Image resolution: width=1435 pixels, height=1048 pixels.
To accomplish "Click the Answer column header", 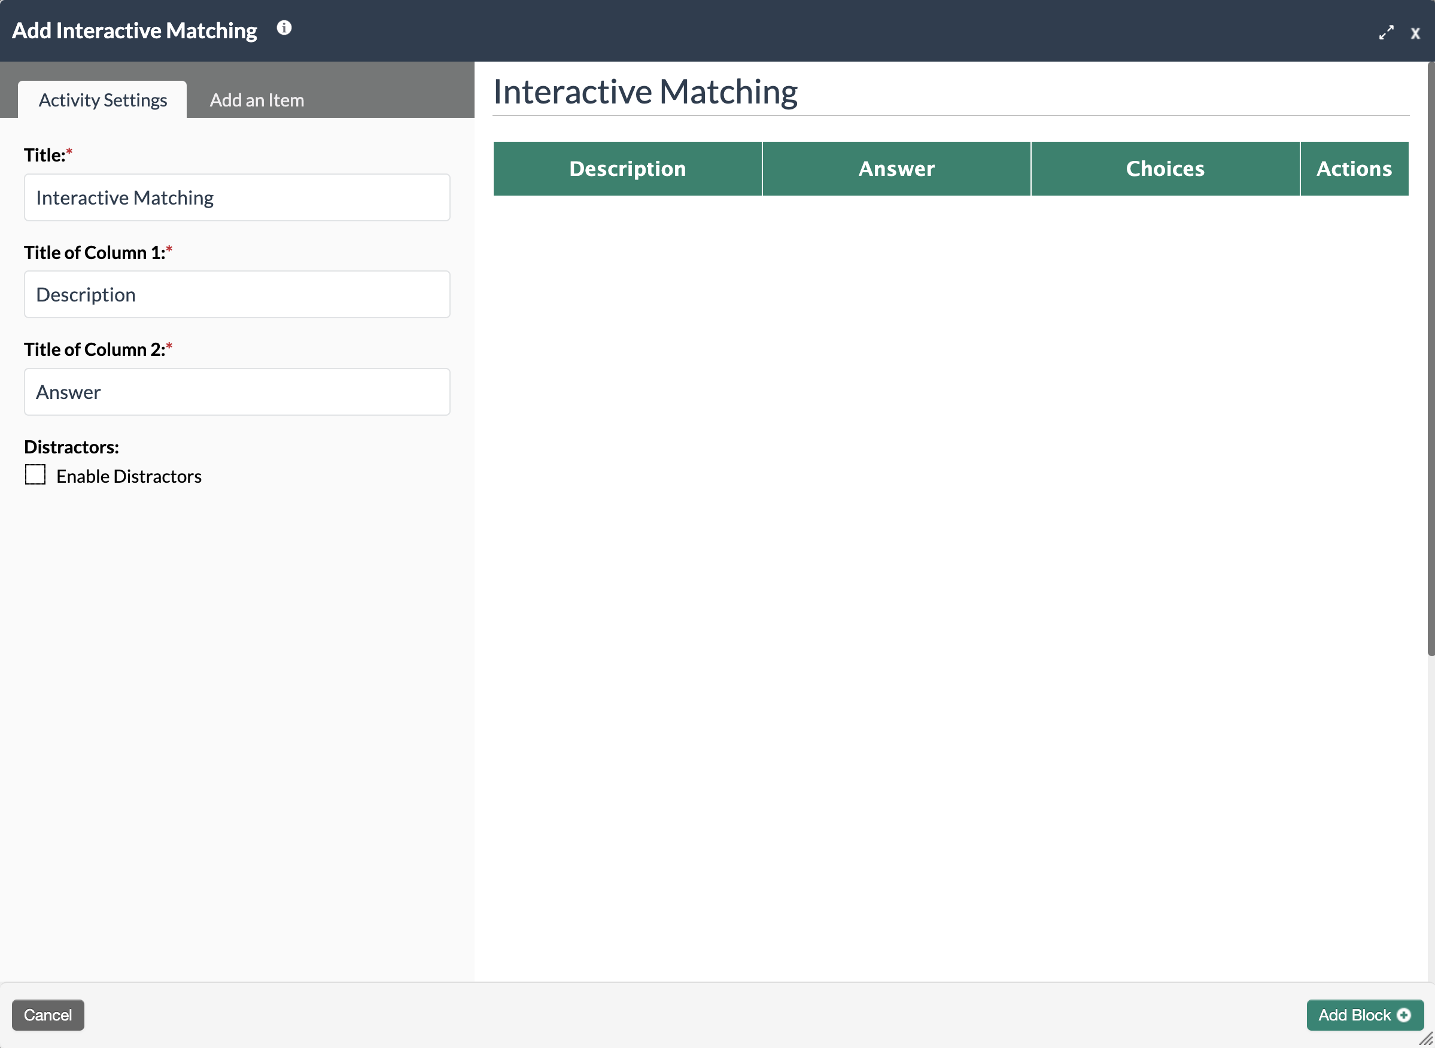I will 896,169.
